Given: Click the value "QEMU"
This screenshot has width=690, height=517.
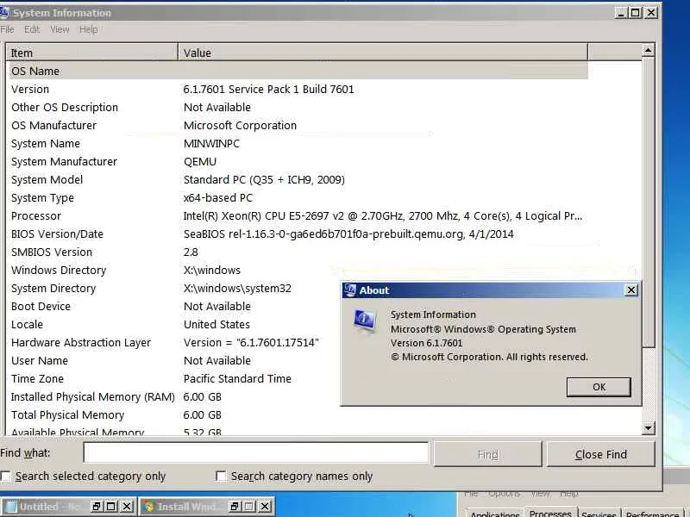Looking at the screenshot, I should tap(200, 161).
